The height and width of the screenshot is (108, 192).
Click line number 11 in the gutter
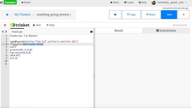pos(6,64)
